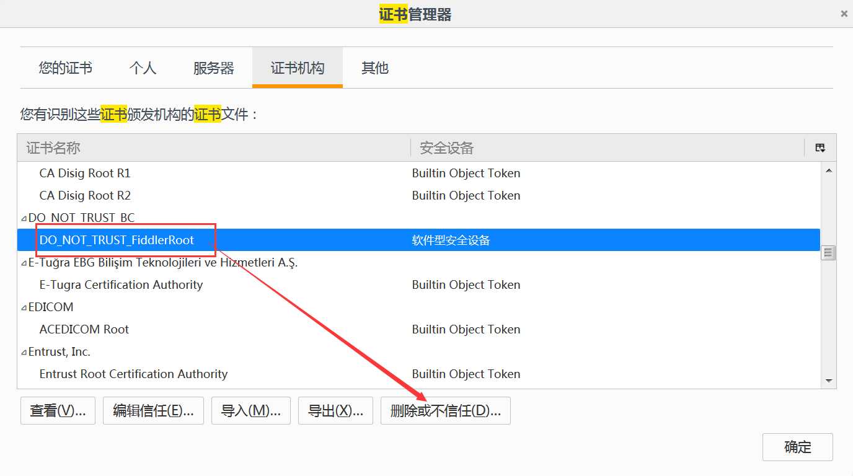Image resolution: width=853 pixels, height=476 pixels.
Task: Click Builtin Object Token for E-Tugra Certification Authority
Action: [x=466, y=284]
